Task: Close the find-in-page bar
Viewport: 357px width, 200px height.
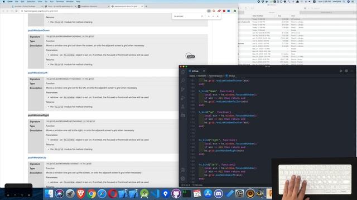Action: pos(218,16)
